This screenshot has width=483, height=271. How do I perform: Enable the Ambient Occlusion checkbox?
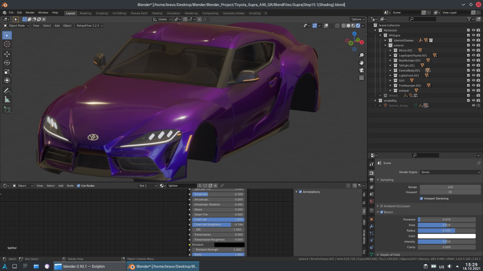(x=381, y=206)
